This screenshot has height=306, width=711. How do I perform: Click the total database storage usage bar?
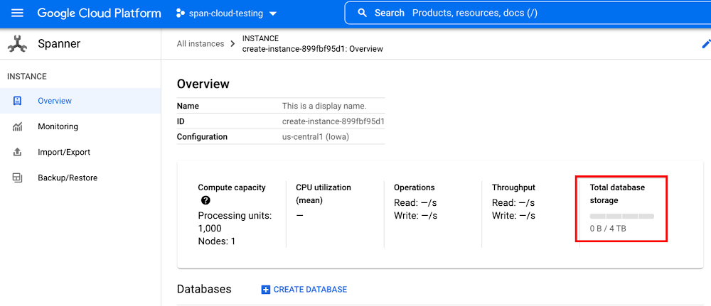[x=621, y=216]
